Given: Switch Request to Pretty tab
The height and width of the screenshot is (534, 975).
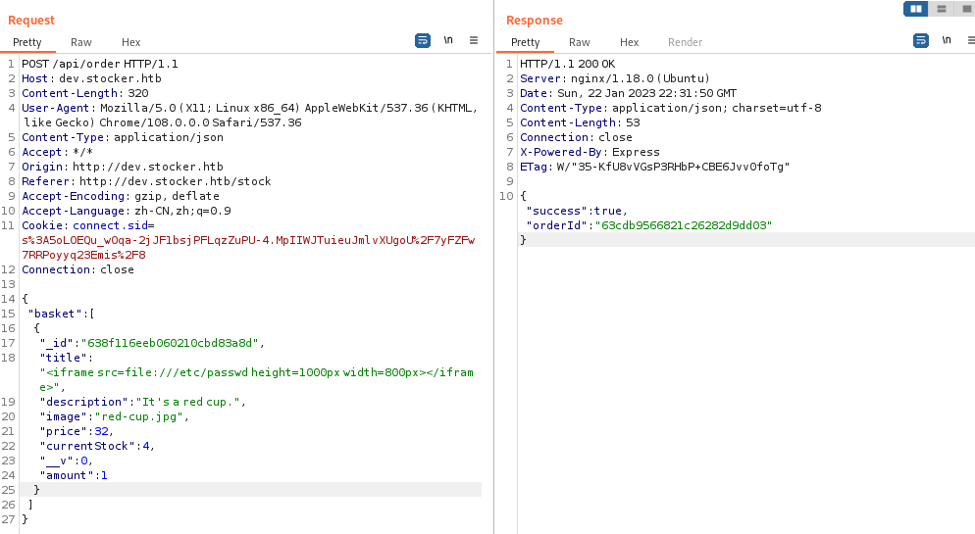Looking at the screenshot, I should pos(27,42).
